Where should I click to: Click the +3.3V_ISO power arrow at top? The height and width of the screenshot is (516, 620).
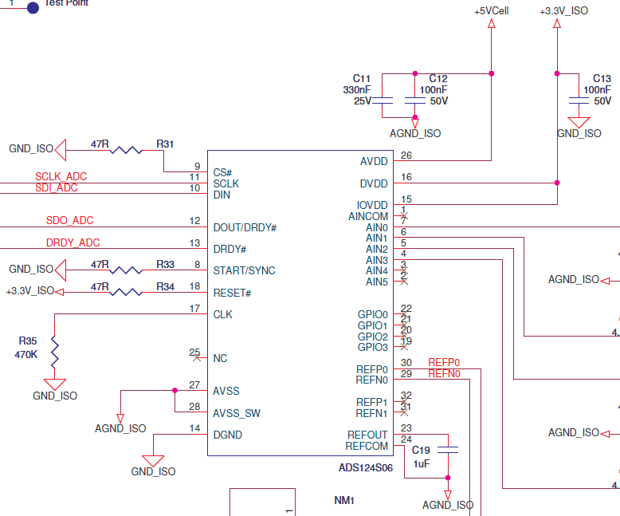[557, 24]
